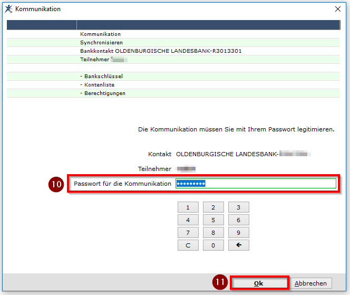This screenshot has height=295, width=350.
Task: Clear the password with the C key
Action: (188, 245)
